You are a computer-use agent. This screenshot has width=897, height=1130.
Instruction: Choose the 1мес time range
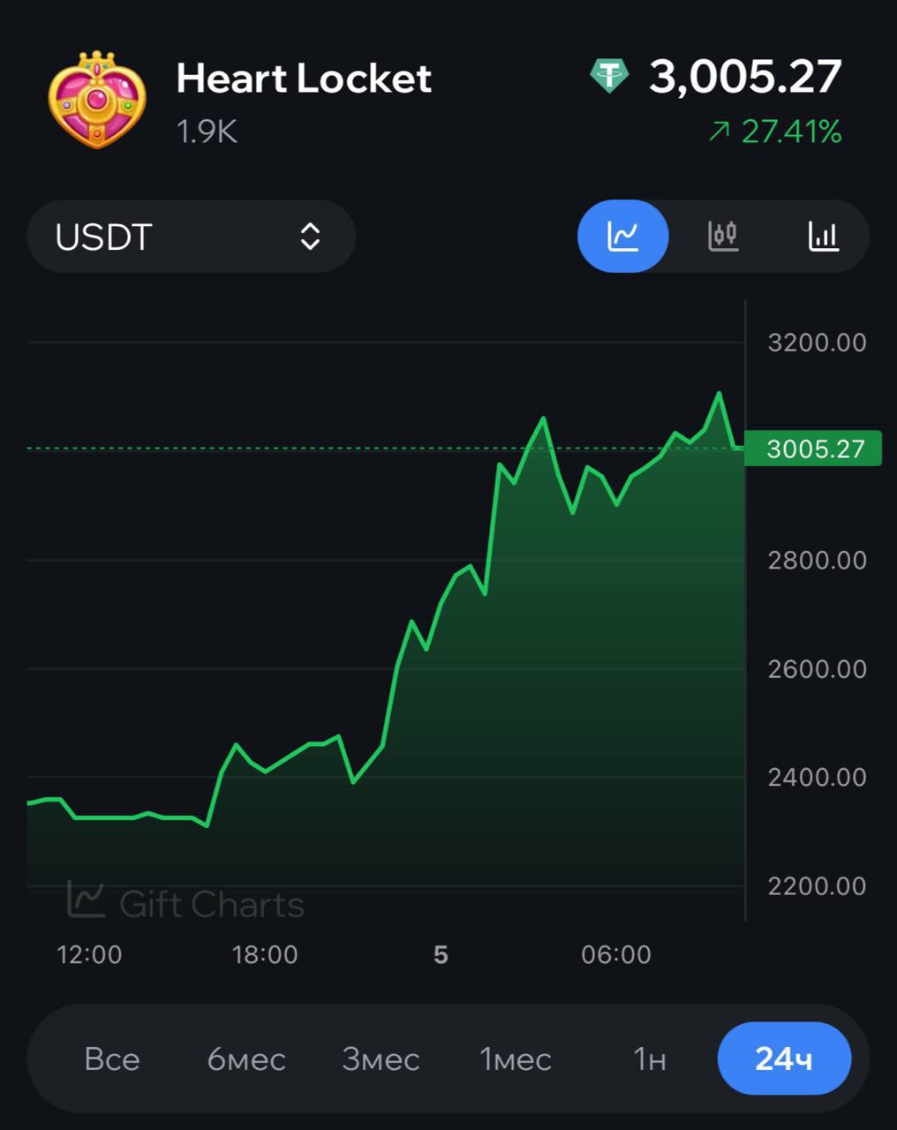pyautogui.click(x=516, y=1058)
